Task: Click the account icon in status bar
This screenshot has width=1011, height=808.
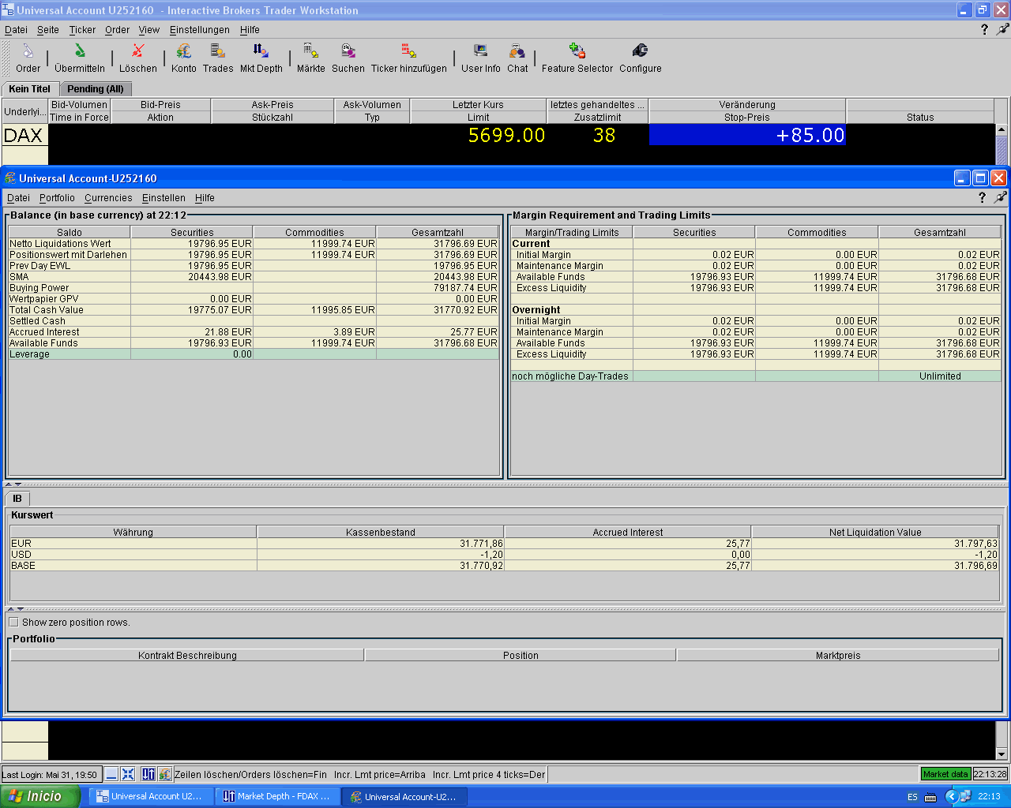Action: [x=165, y=774]
